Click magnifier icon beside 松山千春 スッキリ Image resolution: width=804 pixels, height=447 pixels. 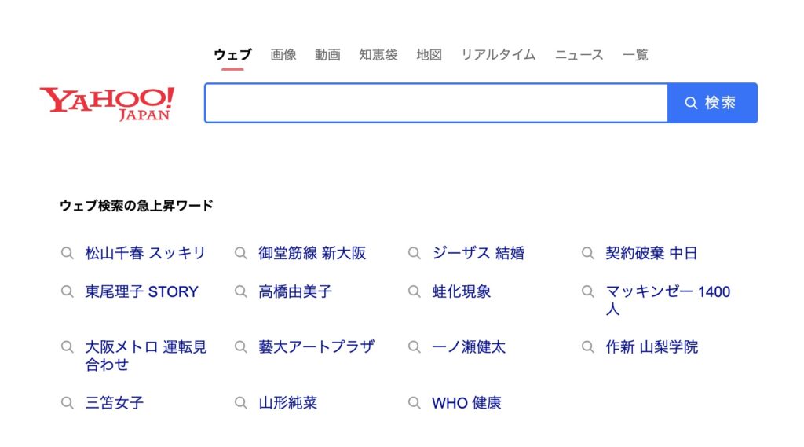point(68,253)
